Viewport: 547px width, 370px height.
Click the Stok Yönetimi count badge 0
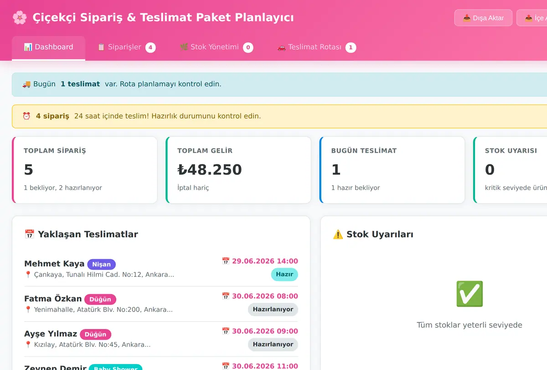coord(248,47)
